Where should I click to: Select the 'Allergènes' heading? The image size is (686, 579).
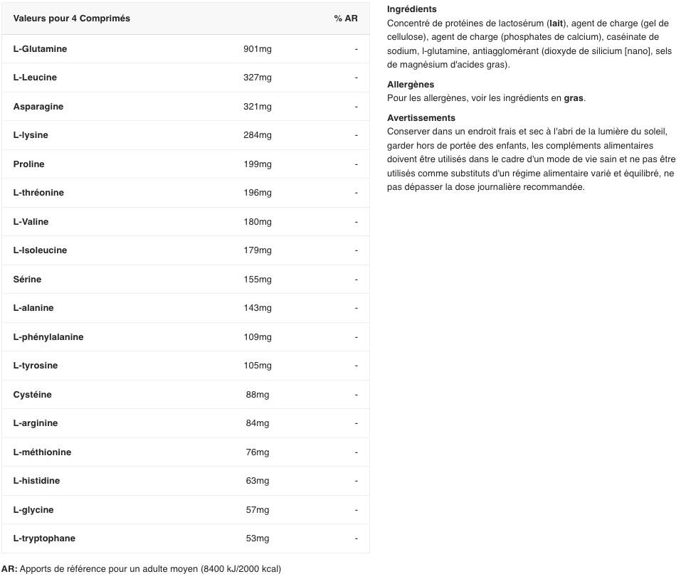point(411,85)
